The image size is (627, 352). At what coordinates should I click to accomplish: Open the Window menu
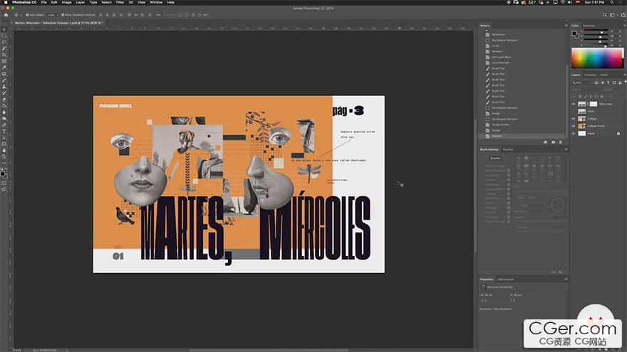[x=156, y=2]
